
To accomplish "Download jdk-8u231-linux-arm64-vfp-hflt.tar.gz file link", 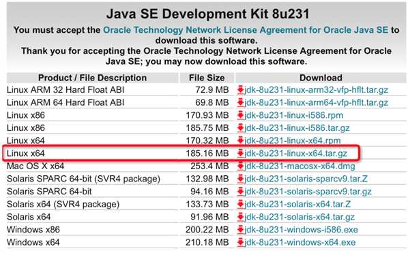I will click(x=316, y=103).
